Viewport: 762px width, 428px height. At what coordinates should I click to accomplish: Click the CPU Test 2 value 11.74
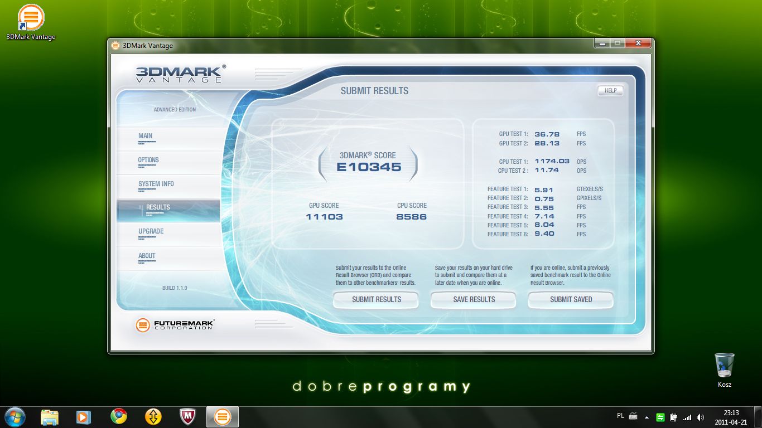point(547,171)
